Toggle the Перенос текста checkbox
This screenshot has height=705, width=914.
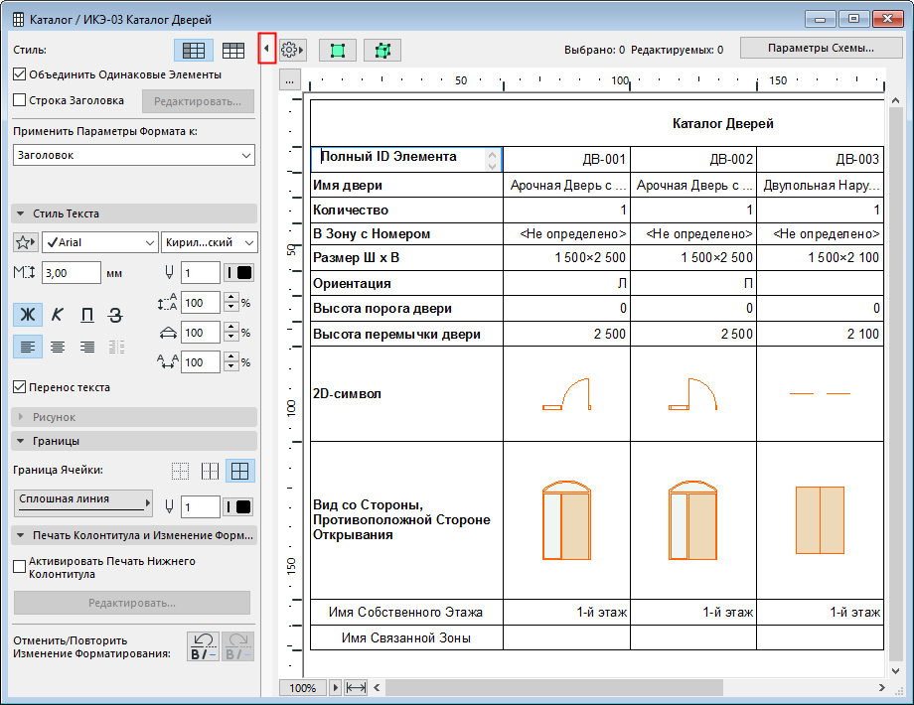(x=20, y=387)
